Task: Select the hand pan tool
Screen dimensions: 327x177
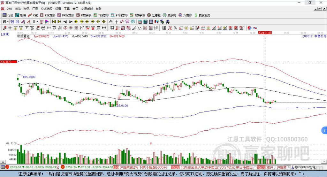Action: pos(111,22)
